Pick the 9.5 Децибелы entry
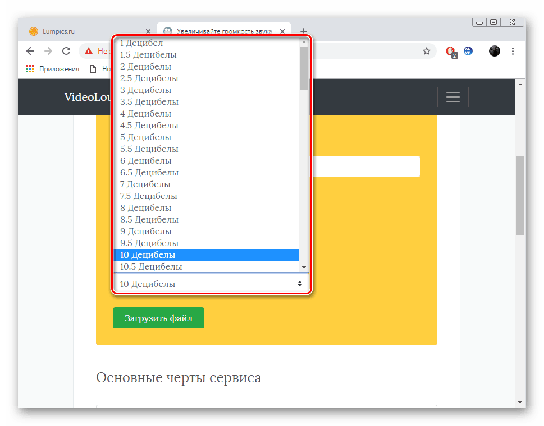Viewport: 544px width, 426px height. pyautogui.click(x=207, y=243)
